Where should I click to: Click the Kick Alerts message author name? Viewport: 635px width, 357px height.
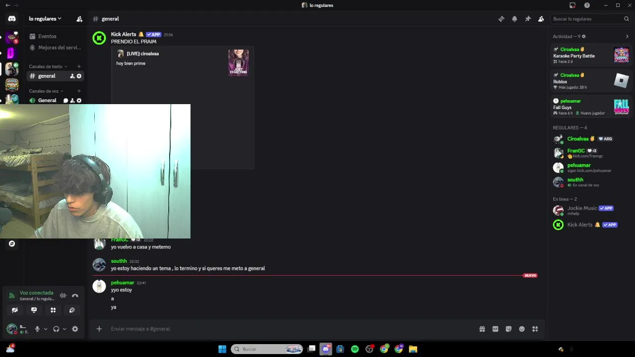[124, 34]
